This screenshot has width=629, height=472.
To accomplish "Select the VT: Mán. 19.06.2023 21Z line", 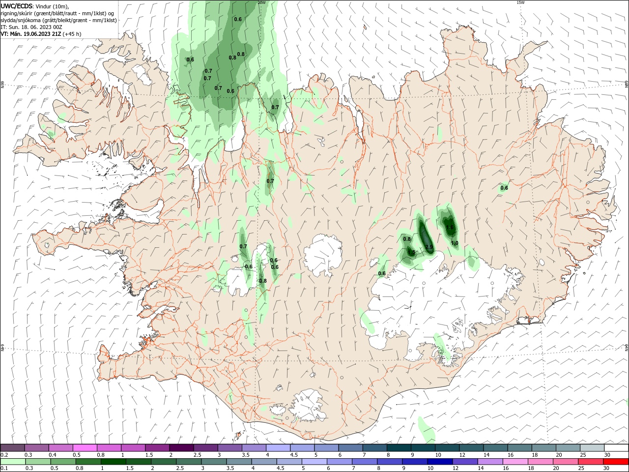I will coord(30,34).
